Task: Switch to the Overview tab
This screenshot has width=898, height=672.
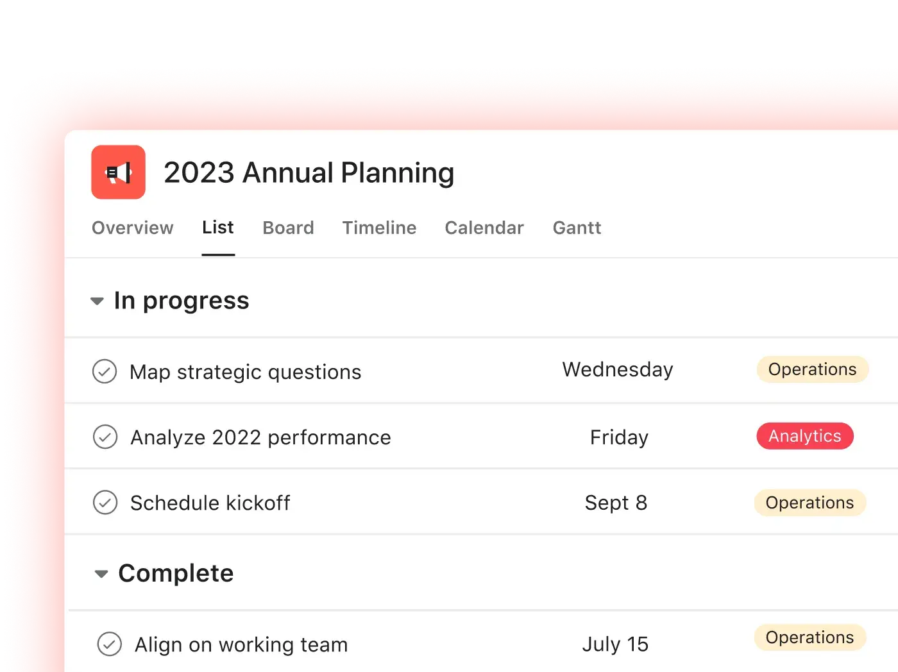Action: tap(133, 228)
